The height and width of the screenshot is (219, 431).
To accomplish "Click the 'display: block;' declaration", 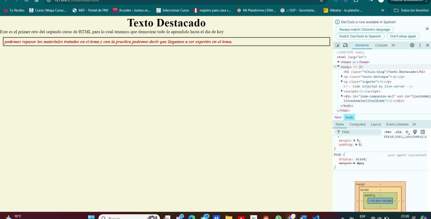I will click(x=353, y=159).
